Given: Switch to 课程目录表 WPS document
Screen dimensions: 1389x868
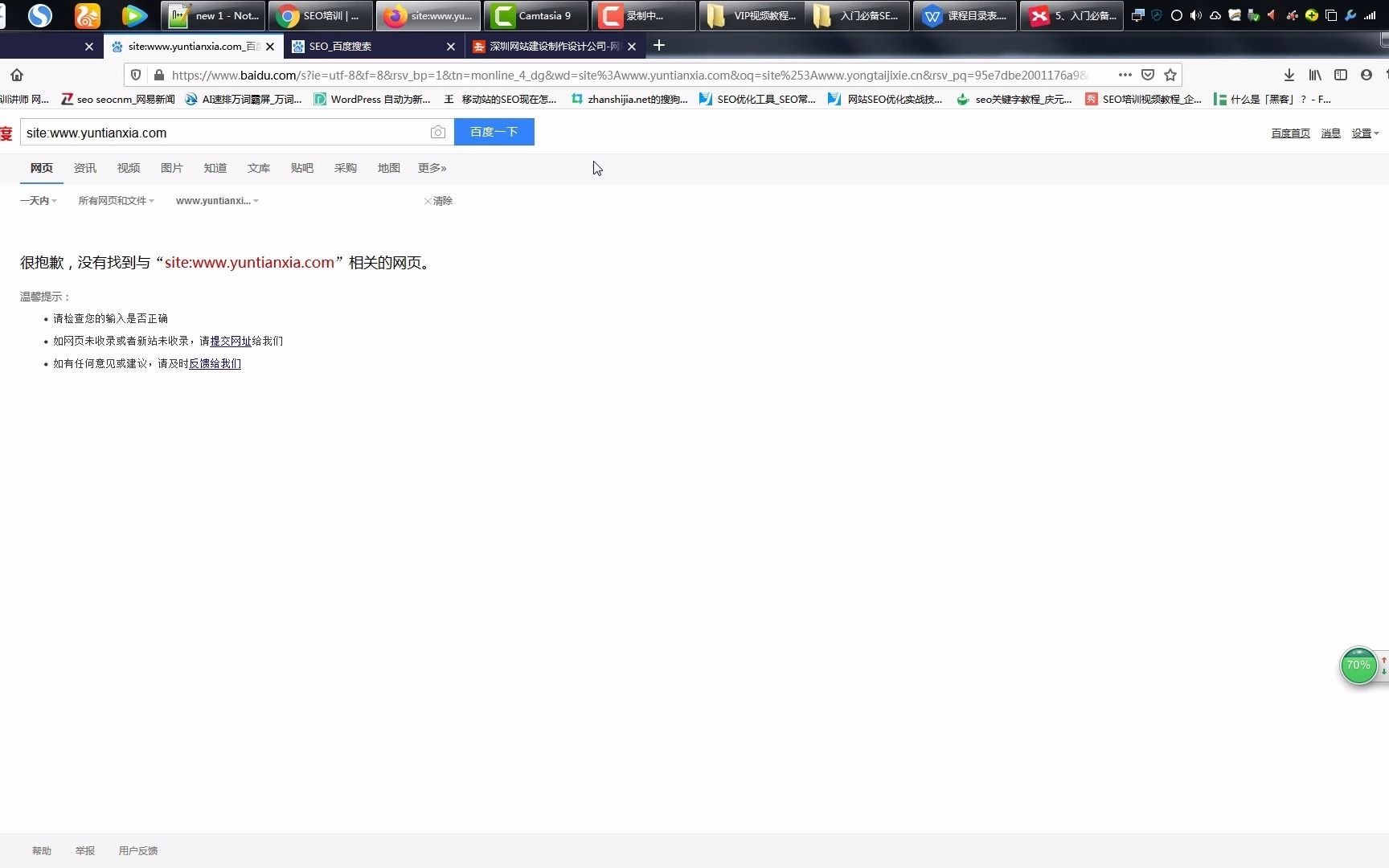Looking at the screenshot, I should pos(965,15).
